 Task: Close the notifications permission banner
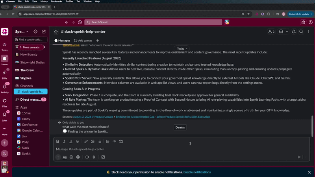point(309,172)
